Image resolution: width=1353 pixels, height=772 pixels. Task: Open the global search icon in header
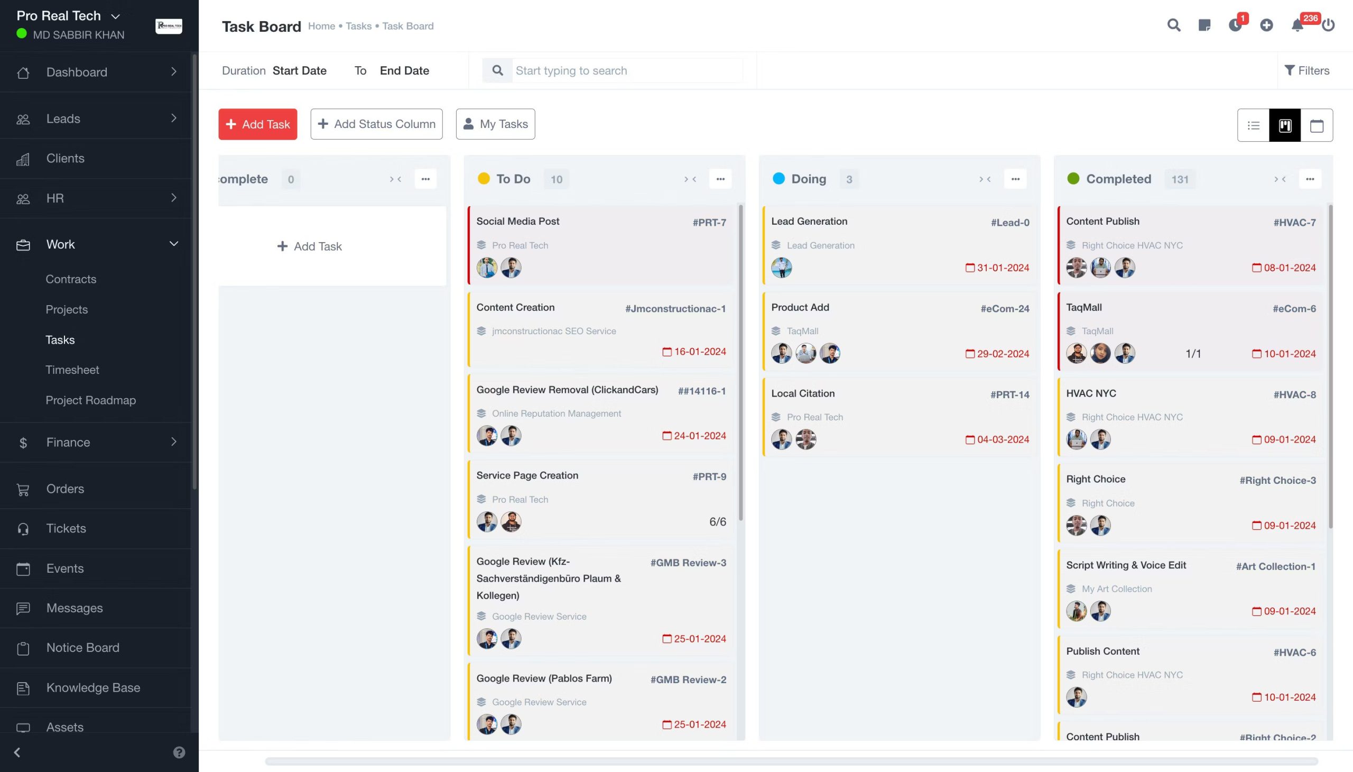tap(1173, 25)
